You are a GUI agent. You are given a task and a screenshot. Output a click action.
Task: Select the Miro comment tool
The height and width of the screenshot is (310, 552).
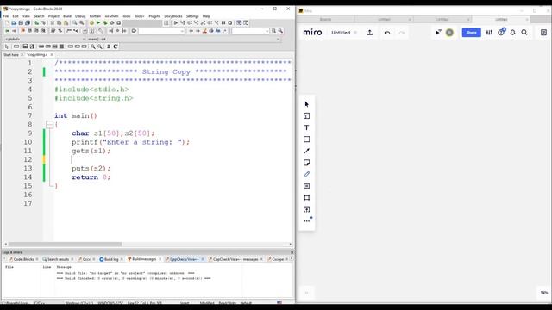click(x=307, y=186)
